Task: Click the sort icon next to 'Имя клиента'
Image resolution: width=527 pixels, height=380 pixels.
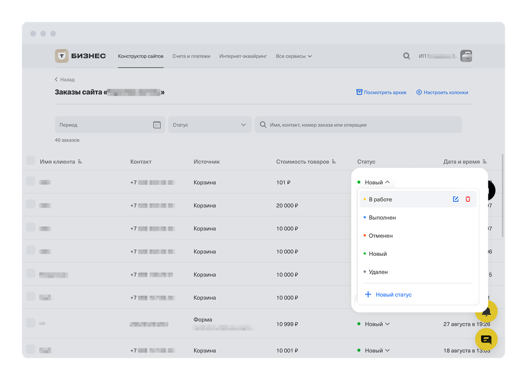Action: pyautogui.click(x=80, y=162)
